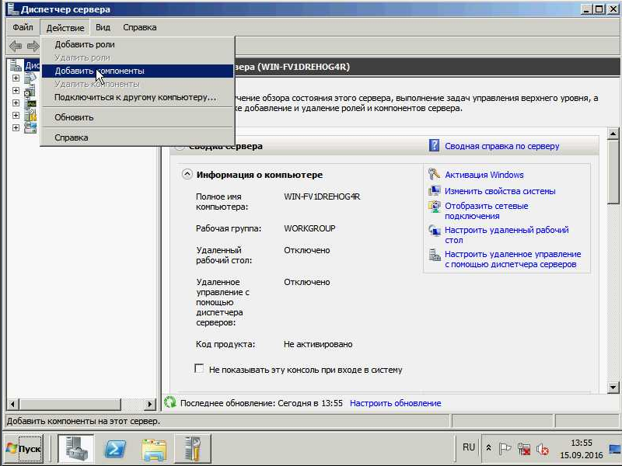Open Справка entry in Action dropdown
This screenshot has height=466, width=622.
(138, 137)
